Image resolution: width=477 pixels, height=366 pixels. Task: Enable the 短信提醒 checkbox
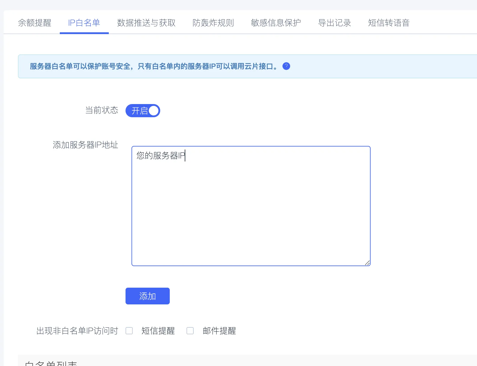pos(129,331)
